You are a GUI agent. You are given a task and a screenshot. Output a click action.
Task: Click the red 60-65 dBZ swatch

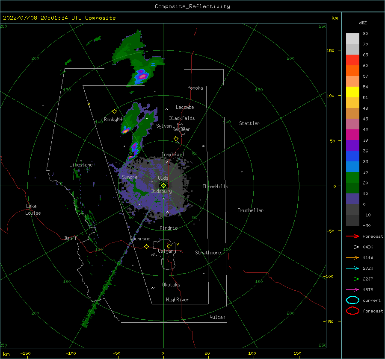point(352,60)
